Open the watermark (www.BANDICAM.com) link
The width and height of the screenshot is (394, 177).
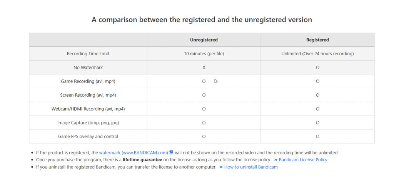(134, 152)
